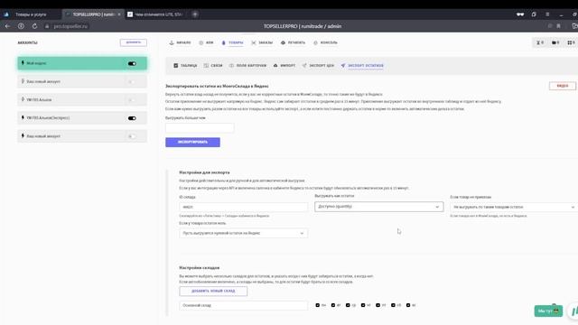Screen dimensions: 578x325
Task: Open the Поля карточек sub-tab
Action: point(247,66)
